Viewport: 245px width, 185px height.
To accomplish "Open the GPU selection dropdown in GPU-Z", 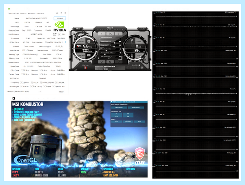I will tap(40, 91).
